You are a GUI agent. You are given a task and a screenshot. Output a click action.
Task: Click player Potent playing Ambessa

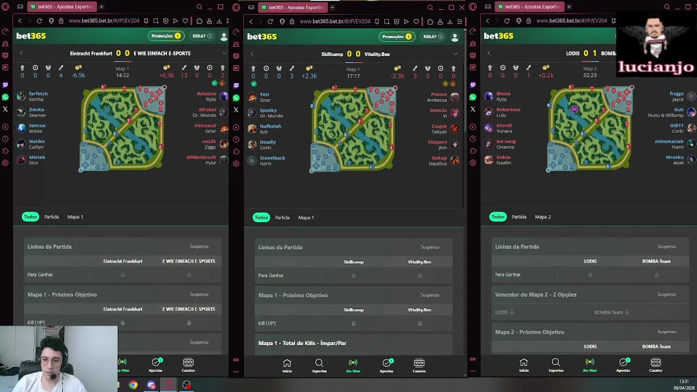443,97
